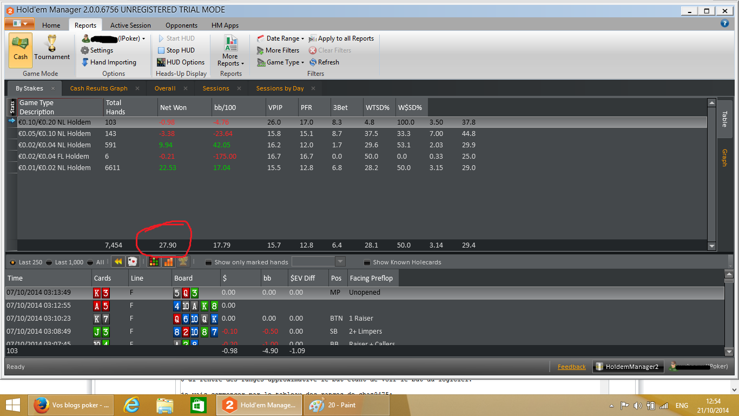
Task: Open the help question mark icon
Action: click(x=725, y=23)
